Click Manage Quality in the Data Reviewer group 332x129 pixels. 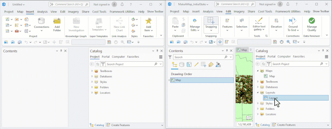pyautogui.click(x=312, y=25)
